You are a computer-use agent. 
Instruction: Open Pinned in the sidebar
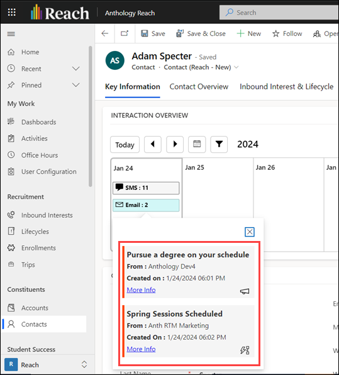click(x=31, y=85)
